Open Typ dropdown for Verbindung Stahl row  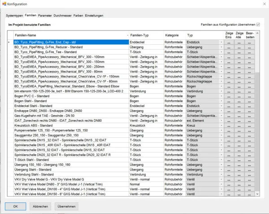221,175
